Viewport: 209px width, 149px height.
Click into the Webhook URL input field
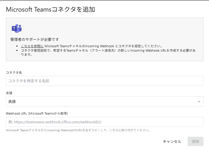(x=104, y=122)
